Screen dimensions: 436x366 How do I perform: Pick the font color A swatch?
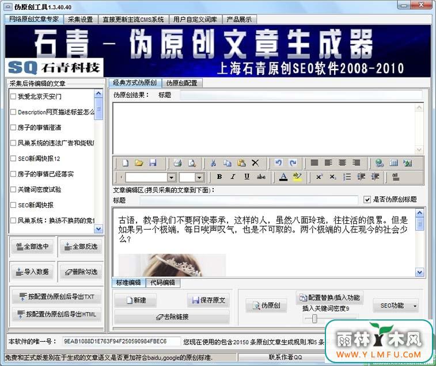[x=283, y=177]
